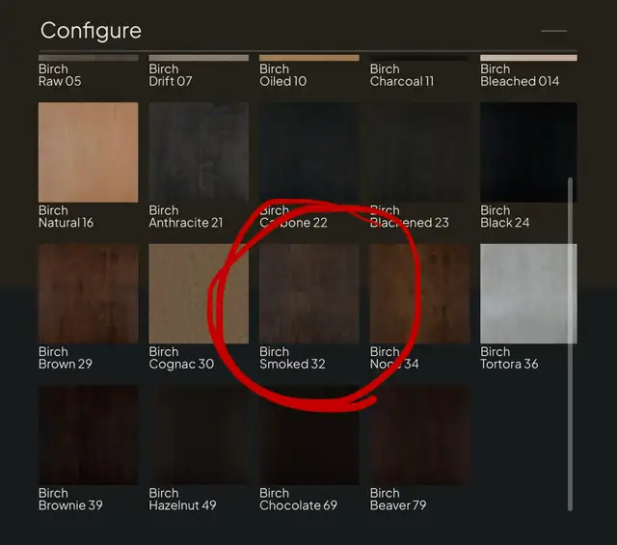The width and height of the screenshot is (617, 545).
Task: Click the Birch Charcoal 11 label
Action: pos(402,75)
